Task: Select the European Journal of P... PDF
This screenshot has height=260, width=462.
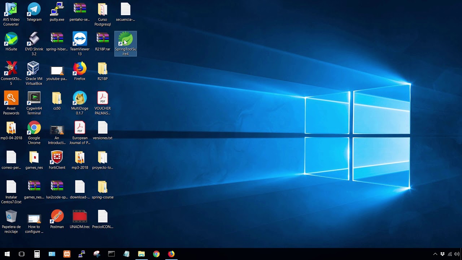Action: pos(80,133)
